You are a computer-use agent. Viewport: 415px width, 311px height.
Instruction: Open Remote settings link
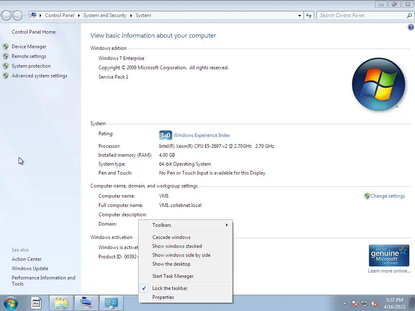coord(29,56)
